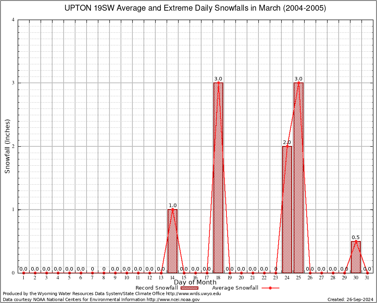The image size is (377, 303).
Task: Click the chart title UPTON 19SW
Action: pos(195,8)
